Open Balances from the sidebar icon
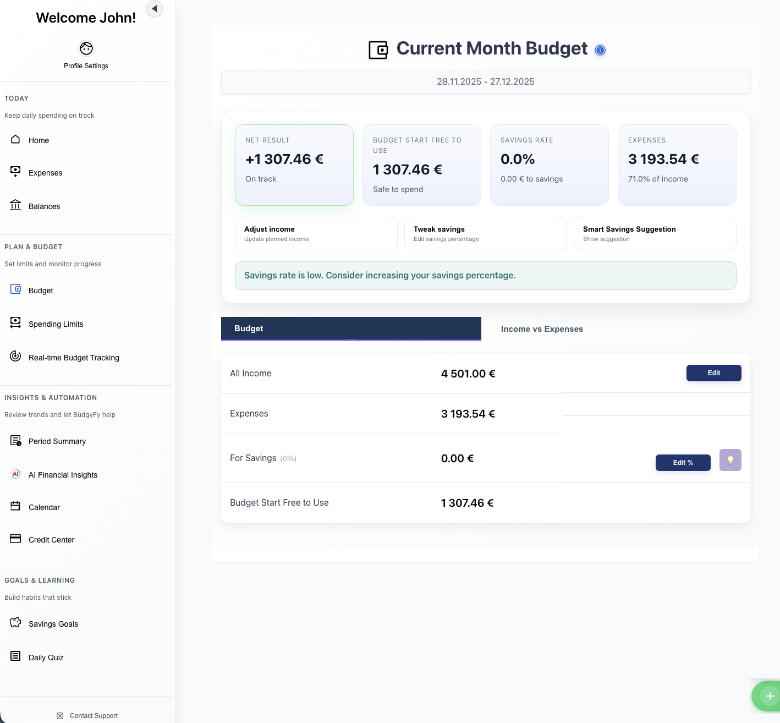The height and width of the screenshot is (723, 780). pyautogui.click(x=15, y=206)
